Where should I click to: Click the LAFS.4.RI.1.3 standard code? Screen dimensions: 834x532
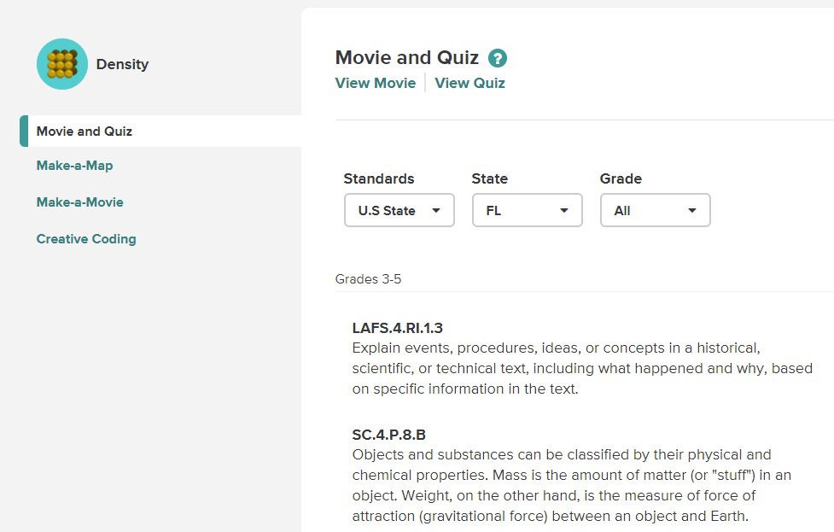point(397,328)
